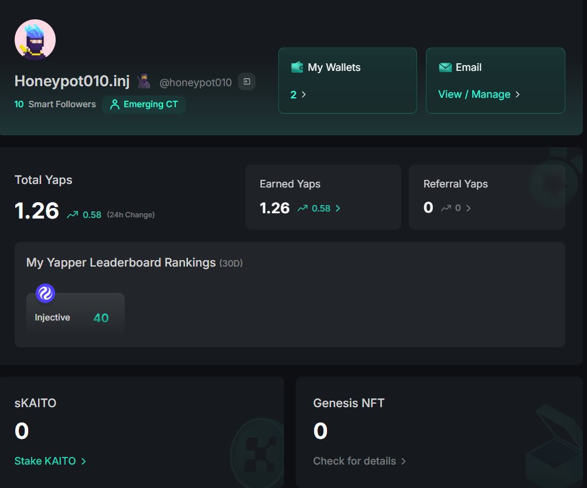Click the Total Yaps value 1.26
Image resolution: width=587 pixels, height=488 pixels.
[37, 211]
